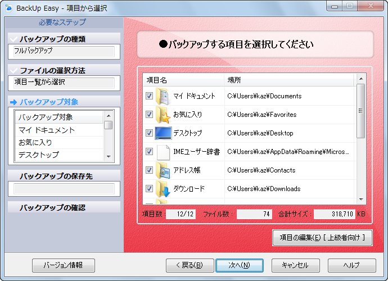
Task: Click the バックアップの保存先 step heading
Action: pos(56,176)
